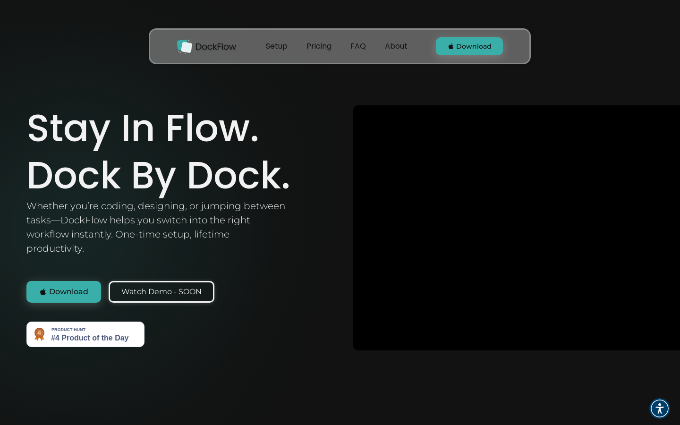This screenshot has width=680, height=425.
Task: Click the DockFlow logo icon
Action: pyautogui.click(x=185, y=46)
